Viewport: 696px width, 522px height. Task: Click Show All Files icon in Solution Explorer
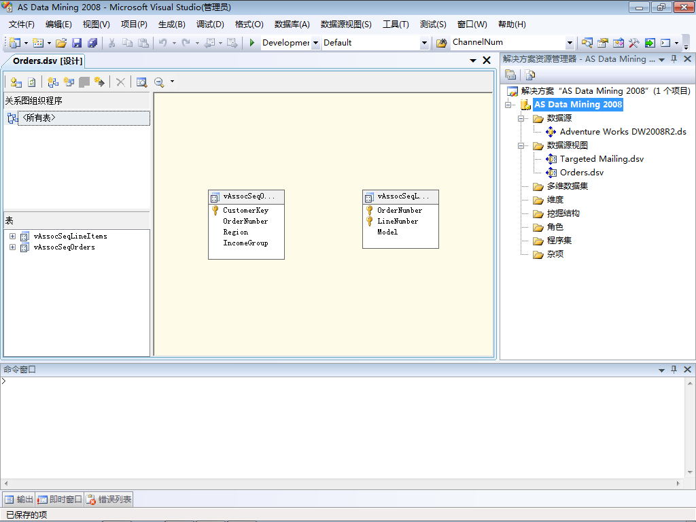[x=529, y=75]
